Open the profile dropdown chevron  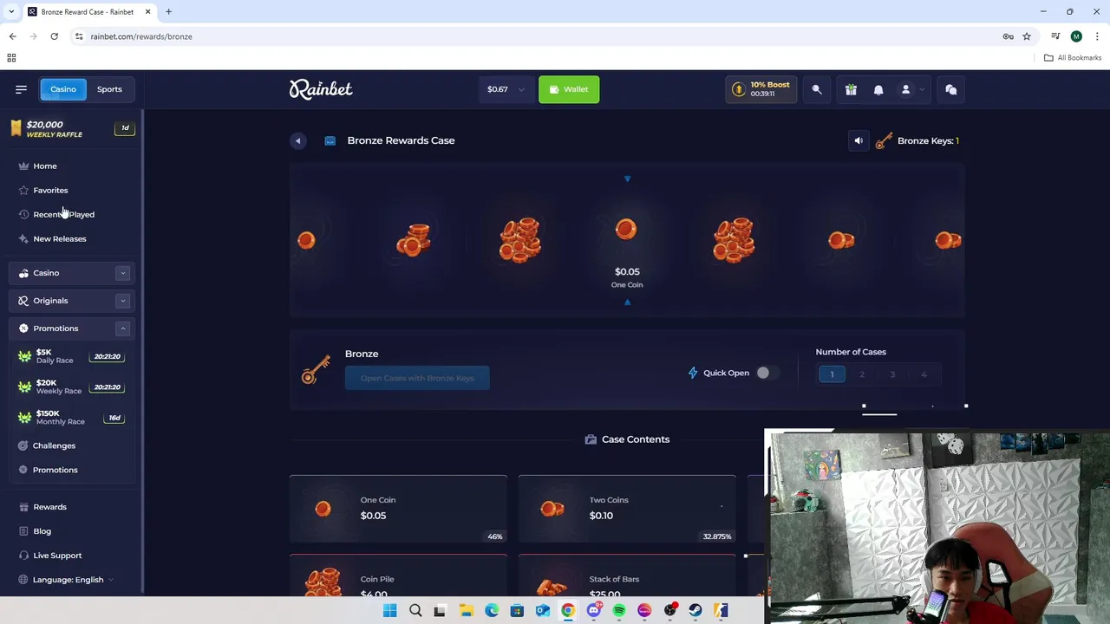click(921, 89)
